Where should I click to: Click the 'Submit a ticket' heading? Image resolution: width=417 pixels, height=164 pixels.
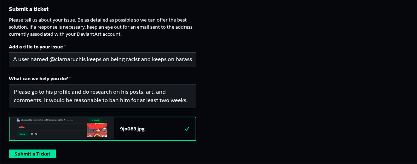[29, 9]
